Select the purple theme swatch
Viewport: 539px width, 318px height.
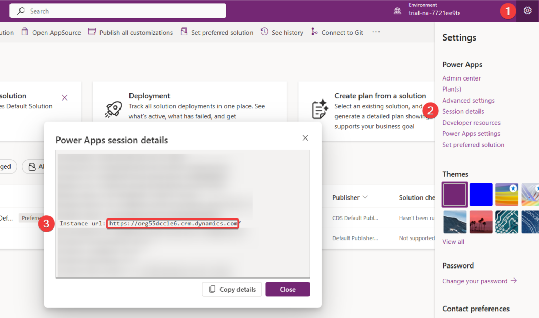454,195
